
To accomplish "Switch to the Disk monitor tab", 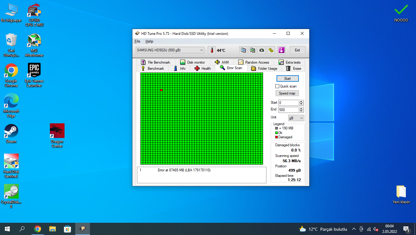I will 193,62.
